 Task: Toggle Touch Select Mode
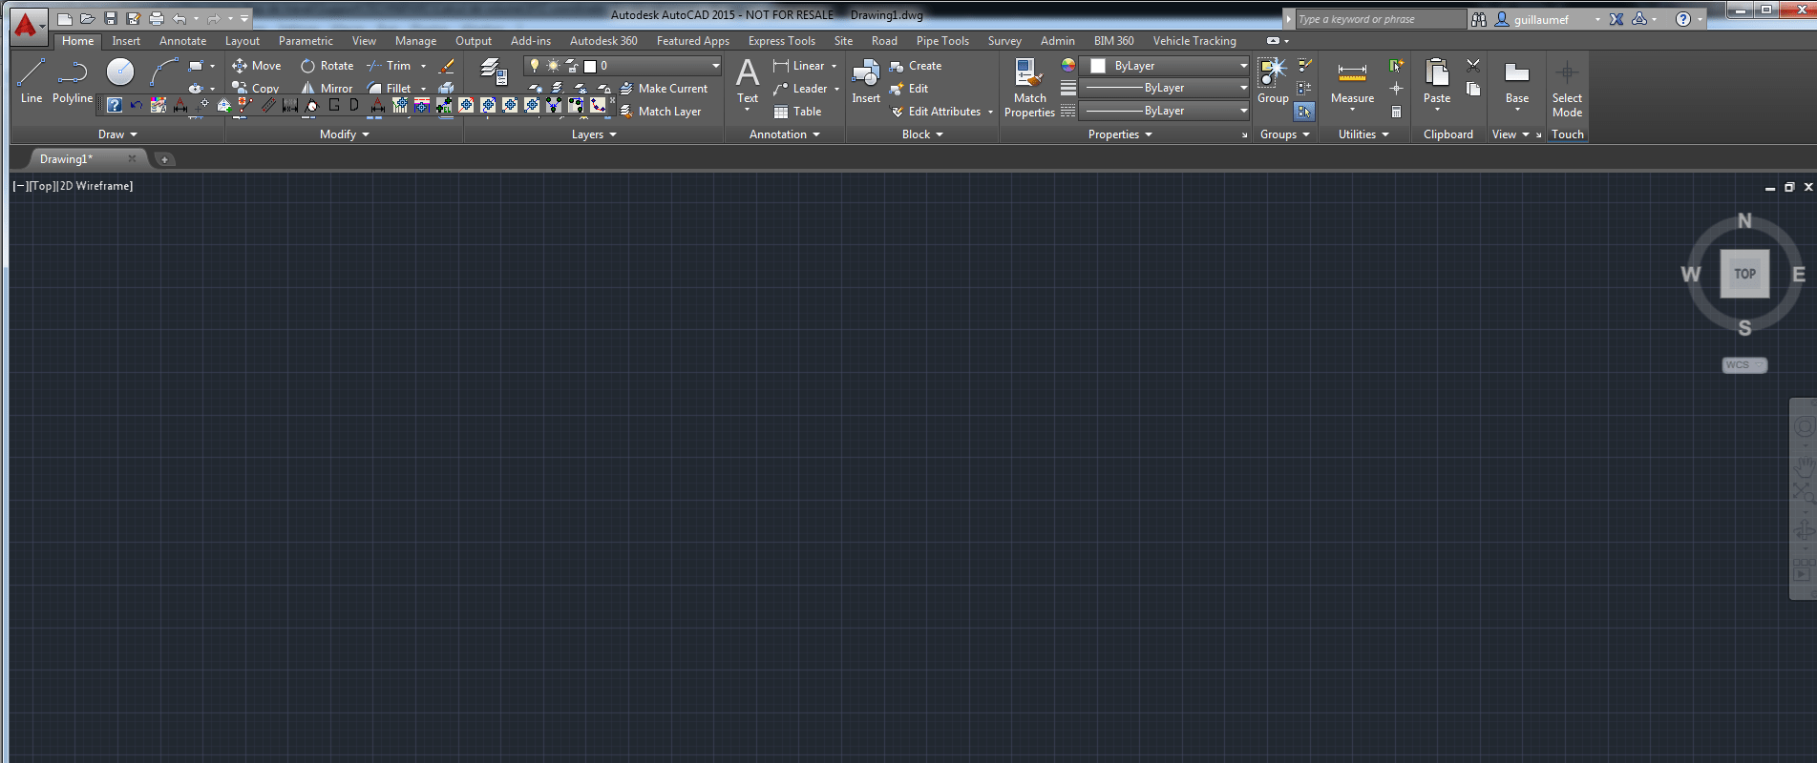[x=1567, y=87]
